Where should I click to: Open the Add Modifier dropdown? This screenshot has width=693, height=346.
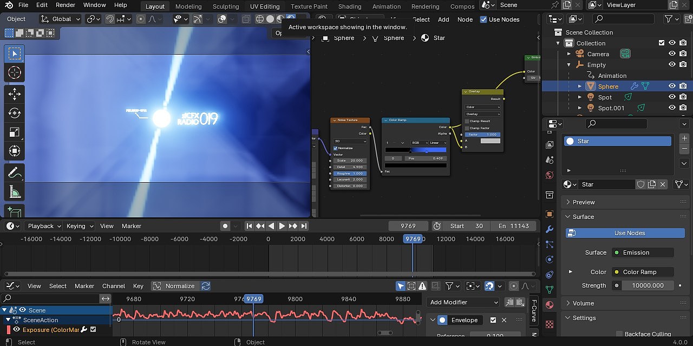464,302
